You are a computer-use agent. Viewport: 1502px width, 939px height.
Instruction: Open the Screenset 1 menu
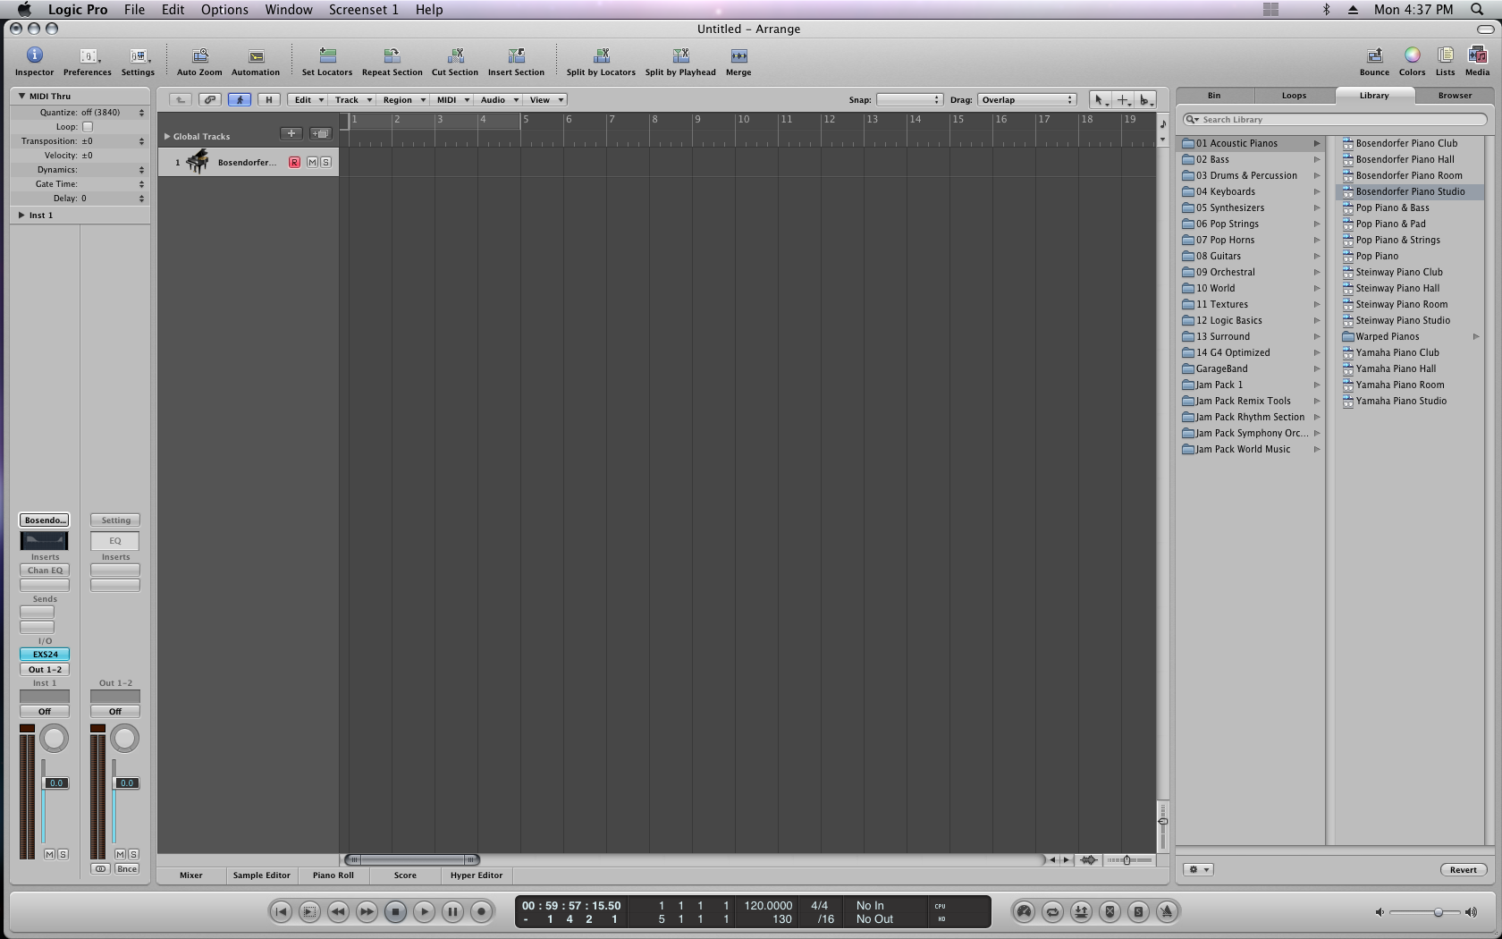pyautogui.click(x=363, y=10)
